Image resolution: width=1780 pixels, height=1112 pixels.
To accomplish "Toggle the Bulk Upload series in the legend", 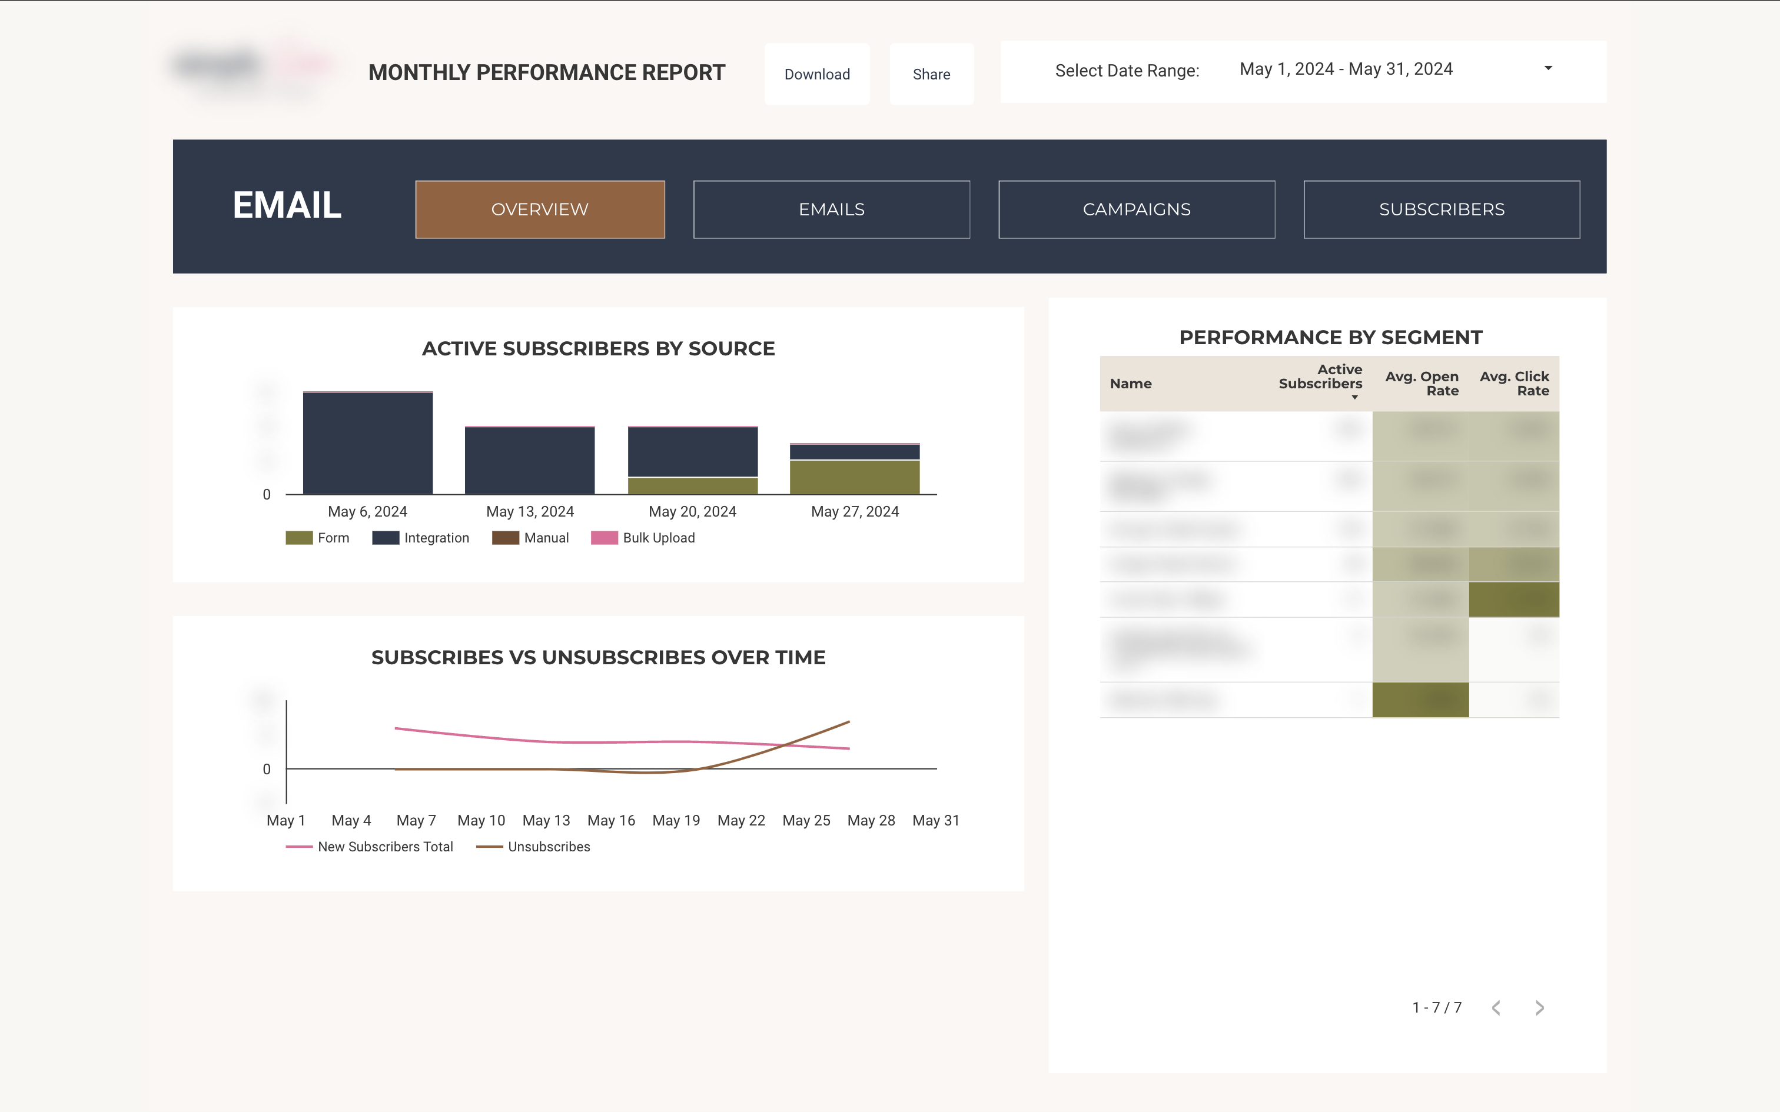I will (x=604, y=537).
